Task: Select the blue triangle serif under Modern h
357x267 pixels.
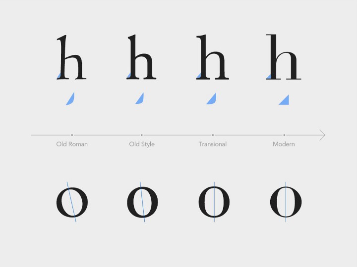Action: pyautogui.click(x=284, y=100)
